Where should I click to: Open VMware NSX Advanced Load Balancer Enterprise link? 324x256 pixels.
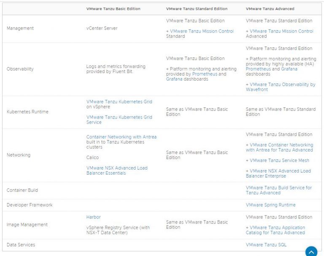click(278, 173)
